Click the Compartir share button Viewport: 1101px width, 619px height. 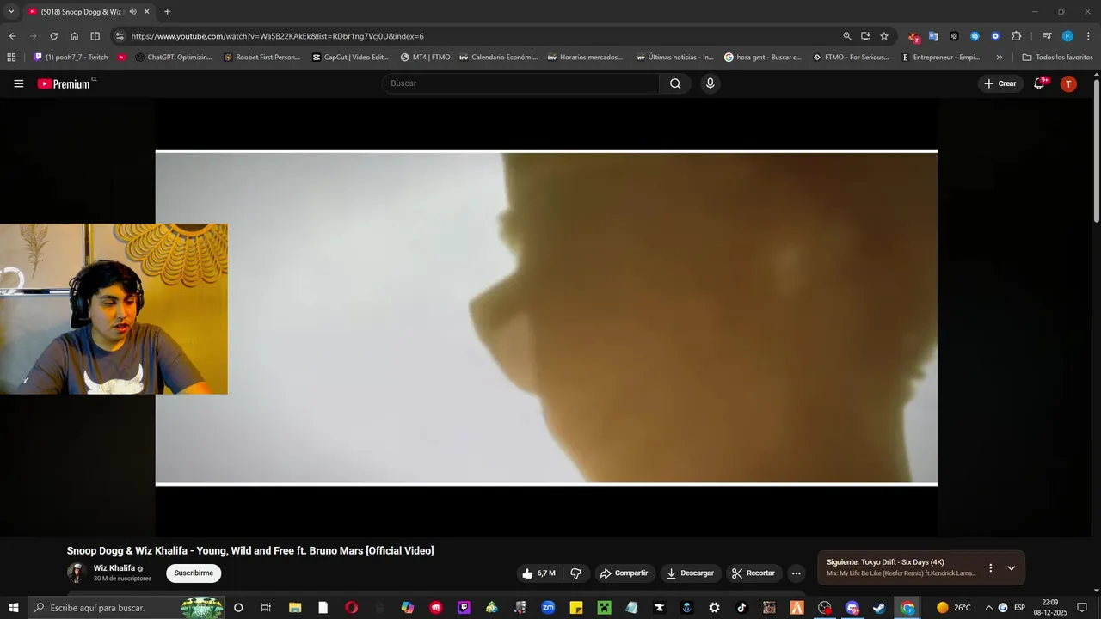pyautogui.click(x=624, y=573)
